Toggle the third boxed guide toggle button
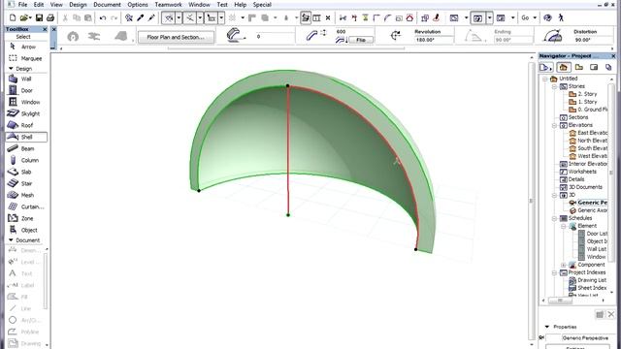This screenshot has width=621, height=349. coord(212,17)
